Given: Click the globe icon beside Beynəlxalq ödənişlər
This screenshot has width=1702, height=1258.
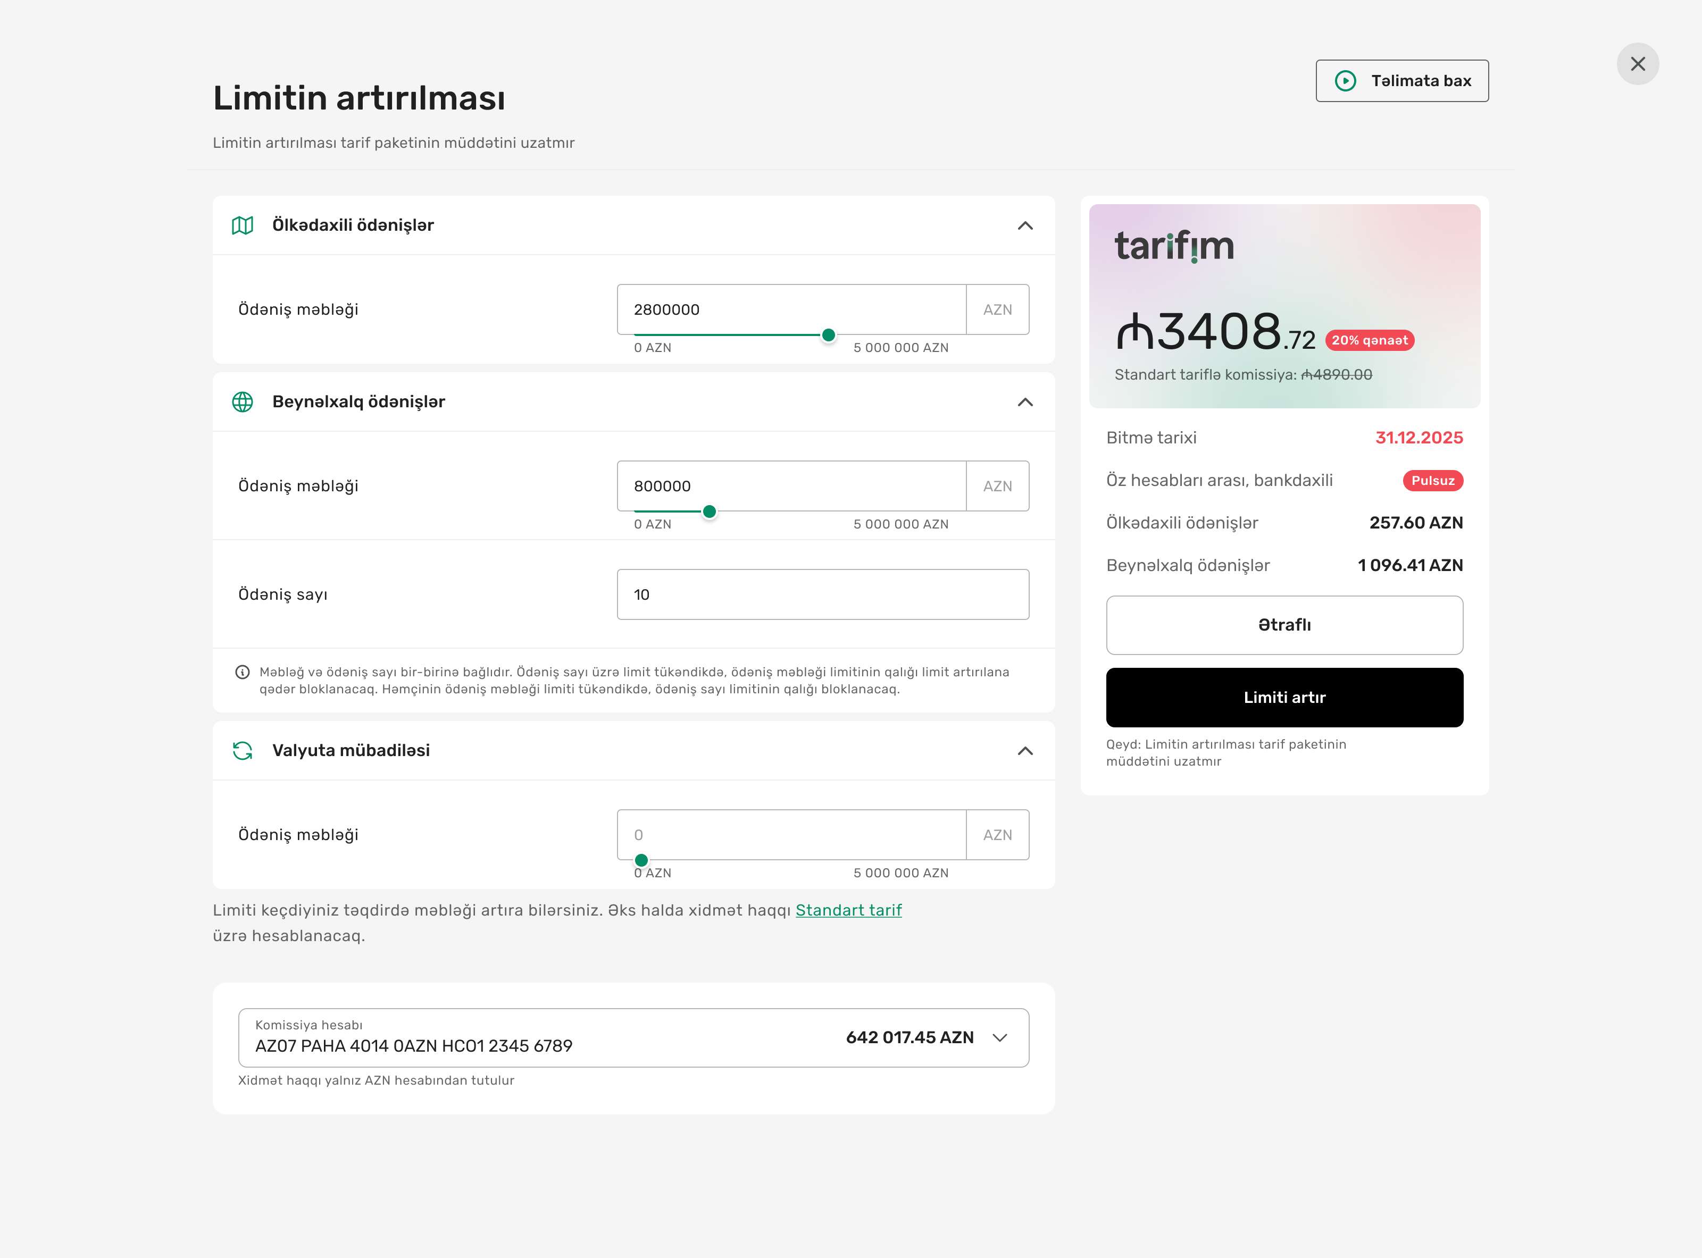Looking at the screenshot, I should [x=243, y=402].
